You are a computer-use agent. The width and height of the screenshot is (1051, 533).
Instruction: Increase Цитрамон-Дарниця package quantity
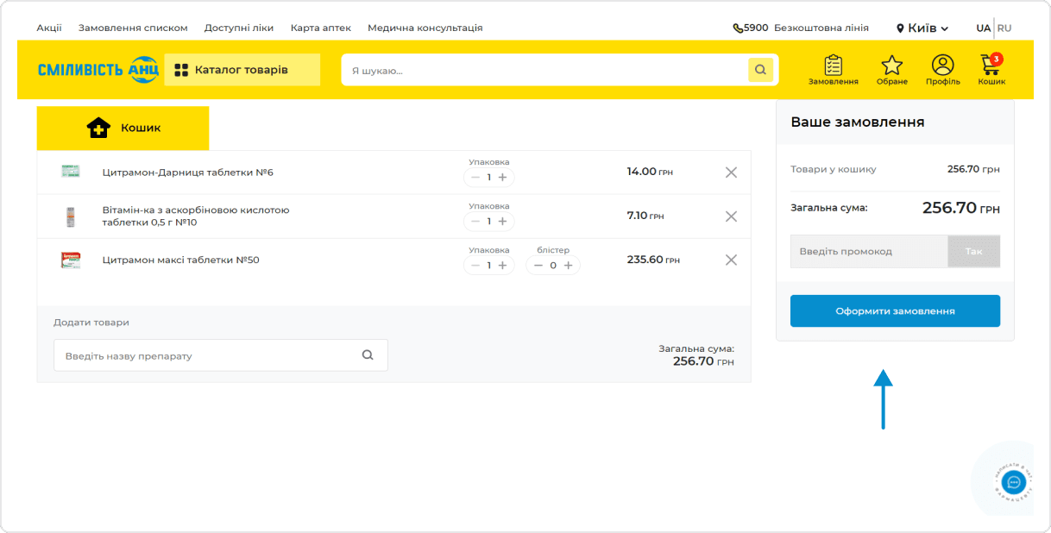[x=502, y=178]
